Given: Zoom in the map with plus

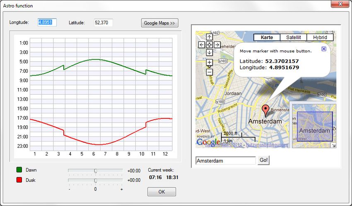Looking at the screenshot, I should coord(209,62).
